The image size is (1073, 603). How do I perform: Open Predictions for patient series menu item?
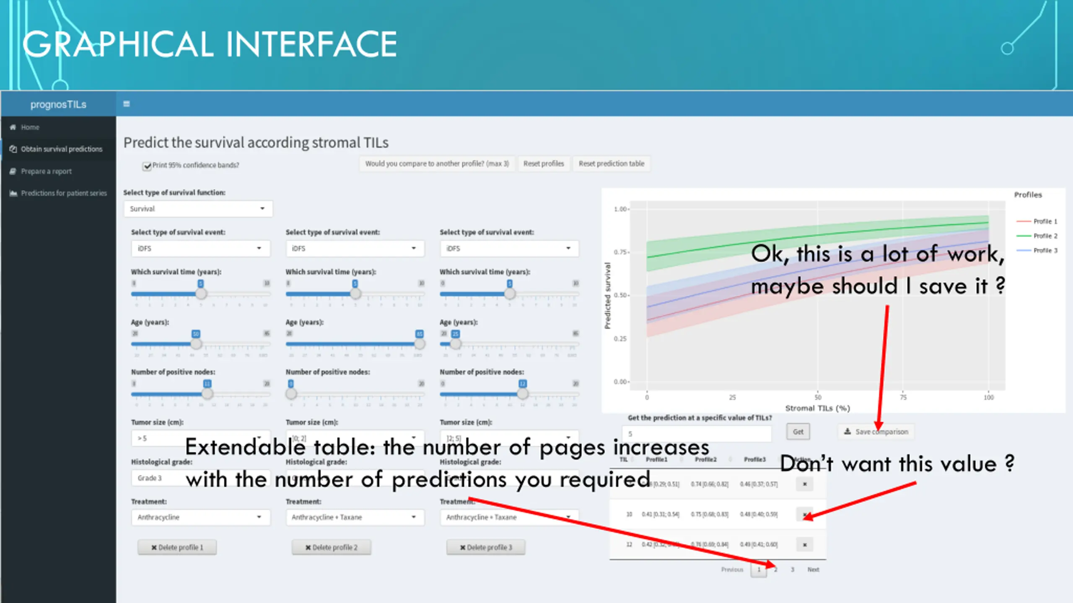[x=58, y=193]
